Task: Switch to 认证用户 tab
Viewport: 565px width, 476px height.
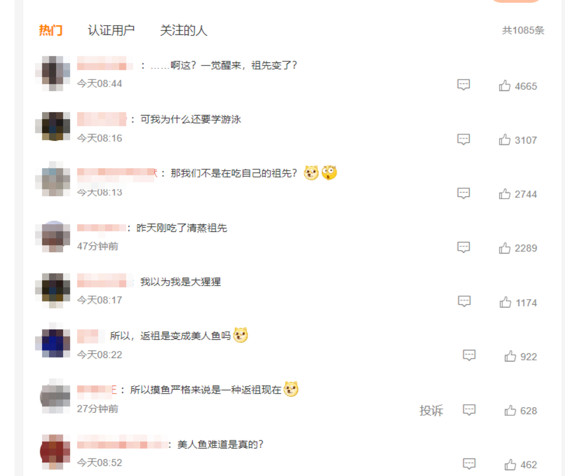Action: tap(112, 30)
